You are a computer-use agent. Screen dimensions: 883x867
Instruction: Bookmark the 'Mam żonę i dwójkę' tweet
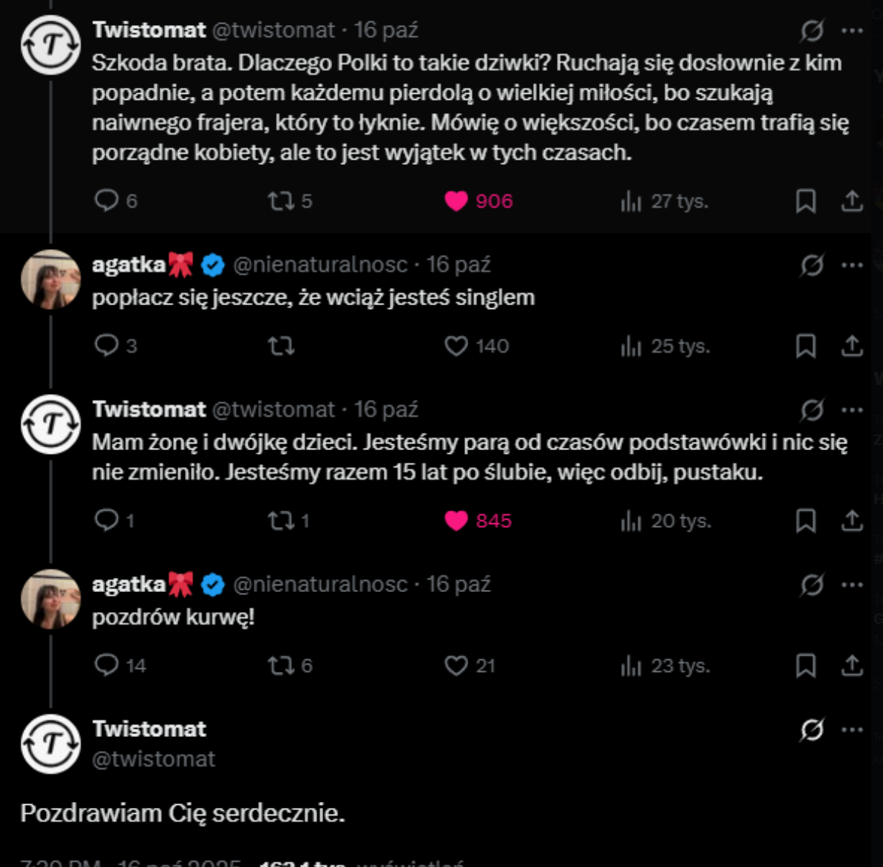pyautogui.click(x=805, y=520)
